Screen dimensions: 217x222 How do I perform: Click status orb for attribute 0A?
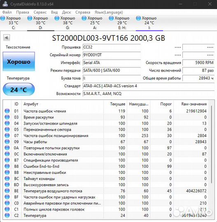(x=7, y=148)
